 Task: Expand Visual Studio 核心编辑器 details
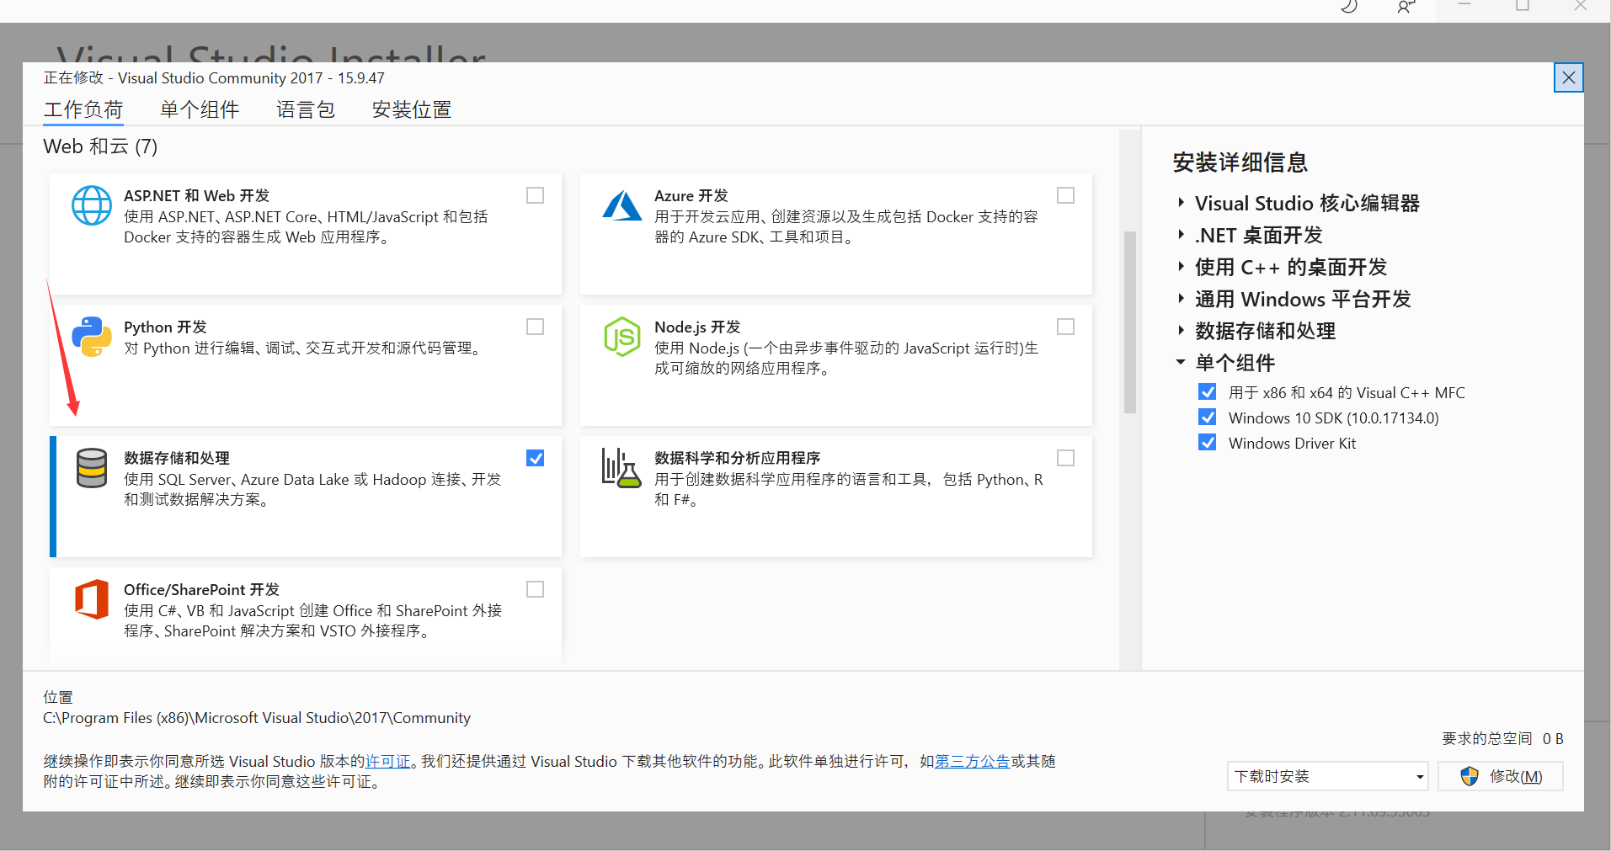click(1181, 203)
